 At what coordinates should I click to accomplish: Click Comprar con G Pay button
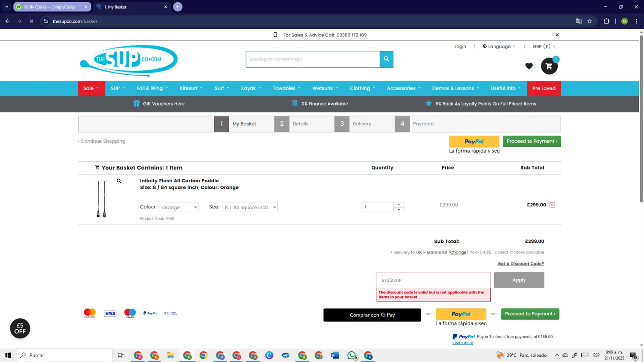[372, 315]
